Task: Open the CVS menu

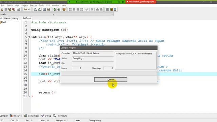Action: (48, 5)
